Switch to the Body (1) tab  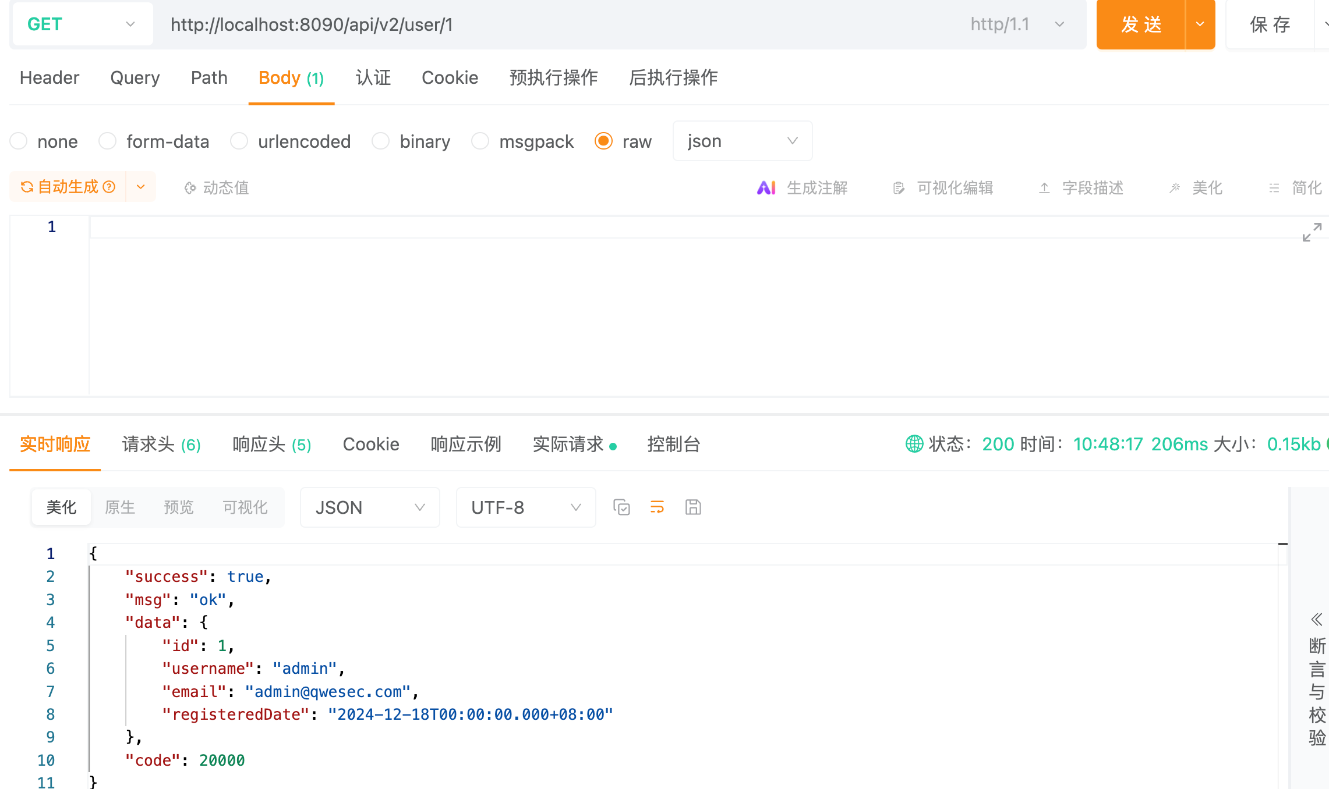point(291,77)
